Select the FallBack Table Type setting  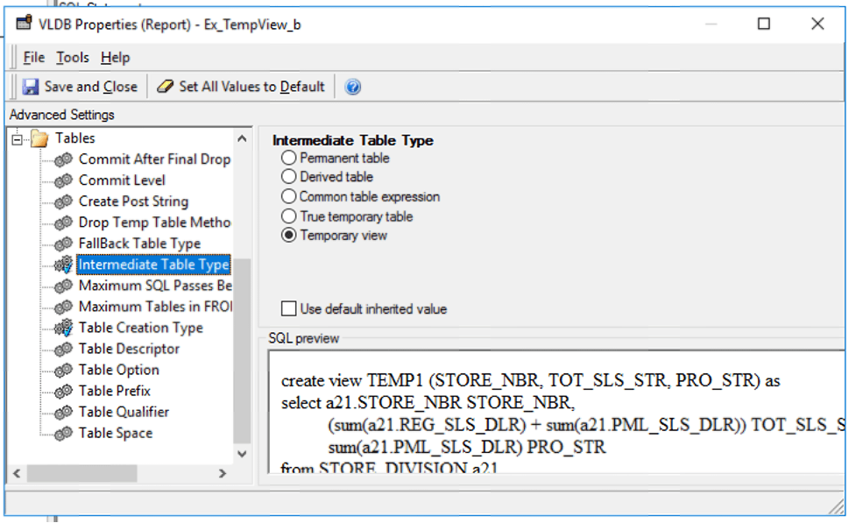(139, 244)
